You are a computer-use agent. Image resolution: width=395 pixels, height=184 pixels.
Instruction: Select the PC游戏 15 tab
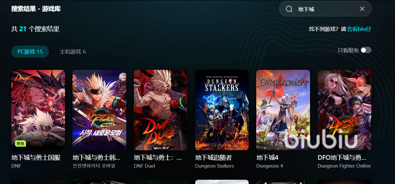[30, 51]
